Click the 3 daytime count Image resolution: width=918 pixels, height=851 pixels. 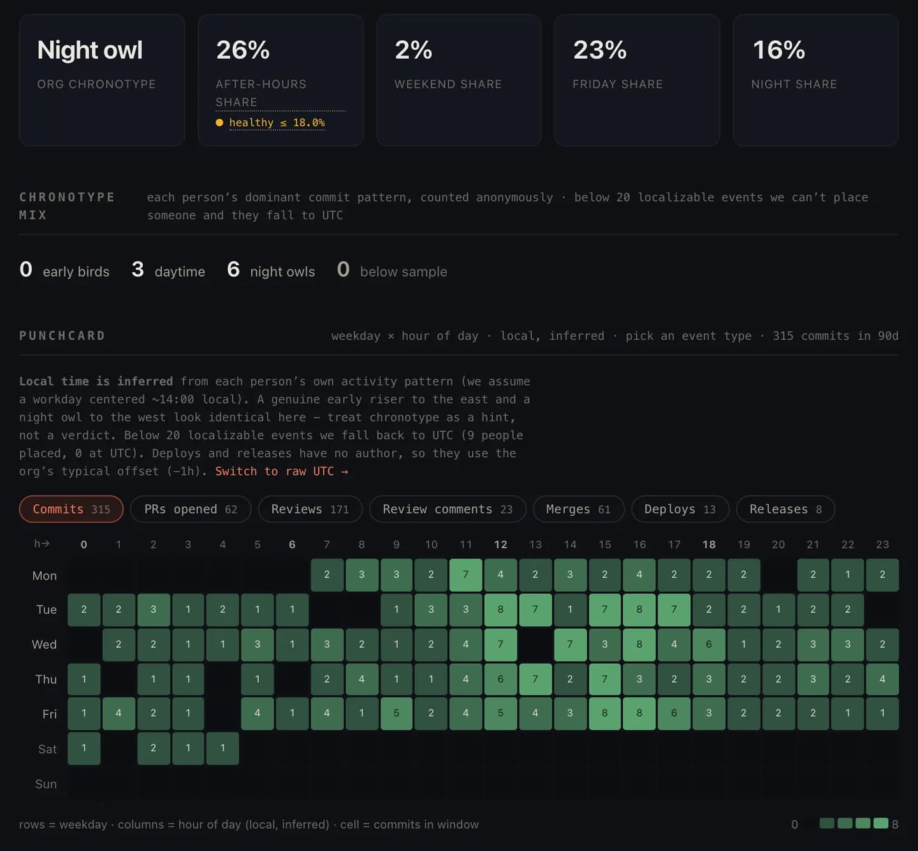tap(168, 270)
